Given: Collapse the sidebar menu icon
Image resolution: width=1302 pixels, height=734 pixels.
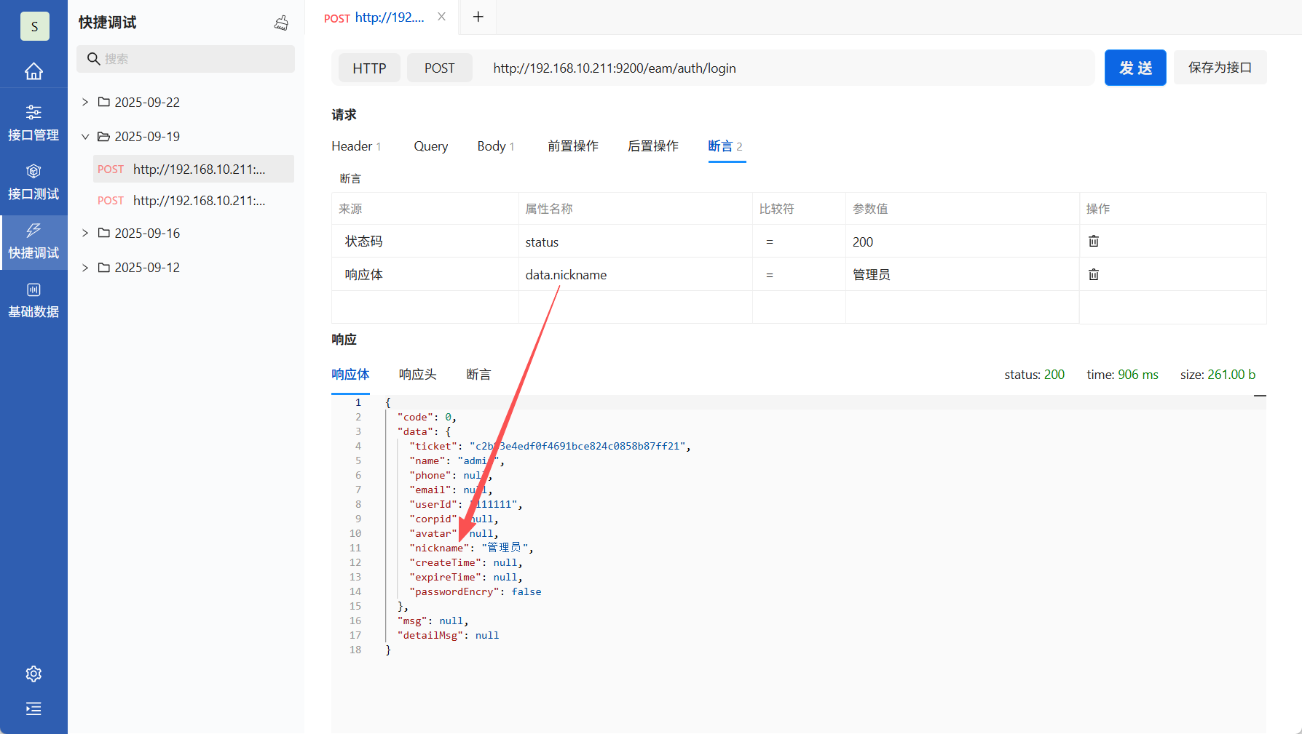Looking at the screenshot, I should (x=33, y=709).
